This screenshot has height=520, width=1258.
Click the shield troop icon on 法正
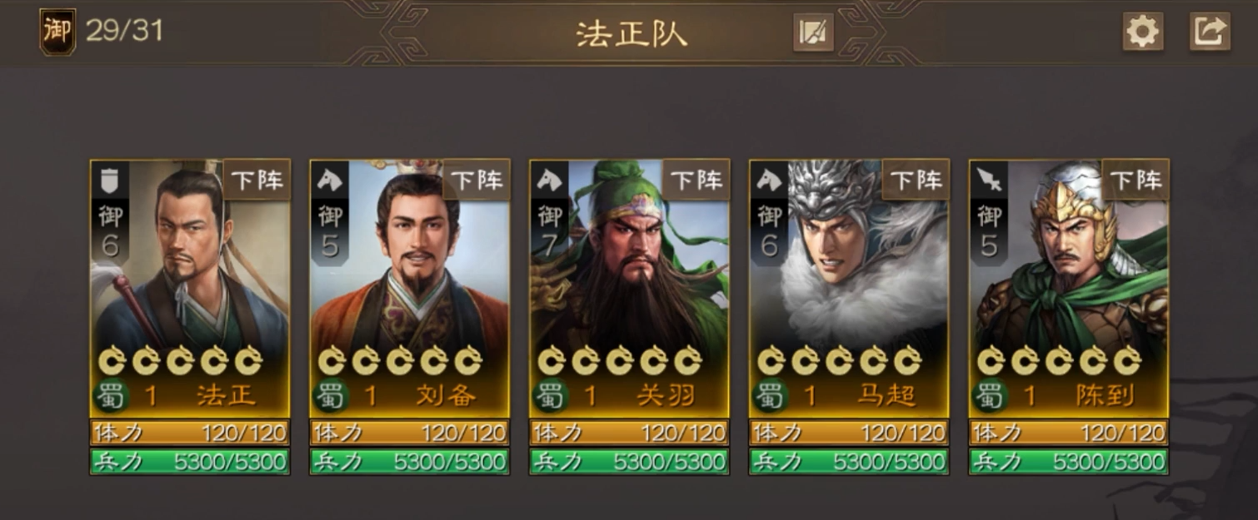[x=109, y=178]
